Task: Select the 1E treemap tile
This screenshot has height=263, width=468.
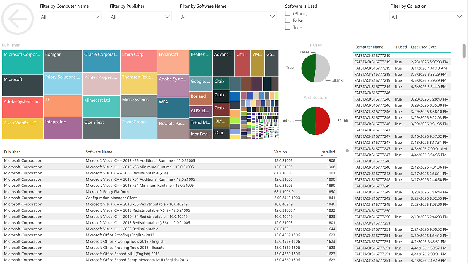Action: pos(63,106)
